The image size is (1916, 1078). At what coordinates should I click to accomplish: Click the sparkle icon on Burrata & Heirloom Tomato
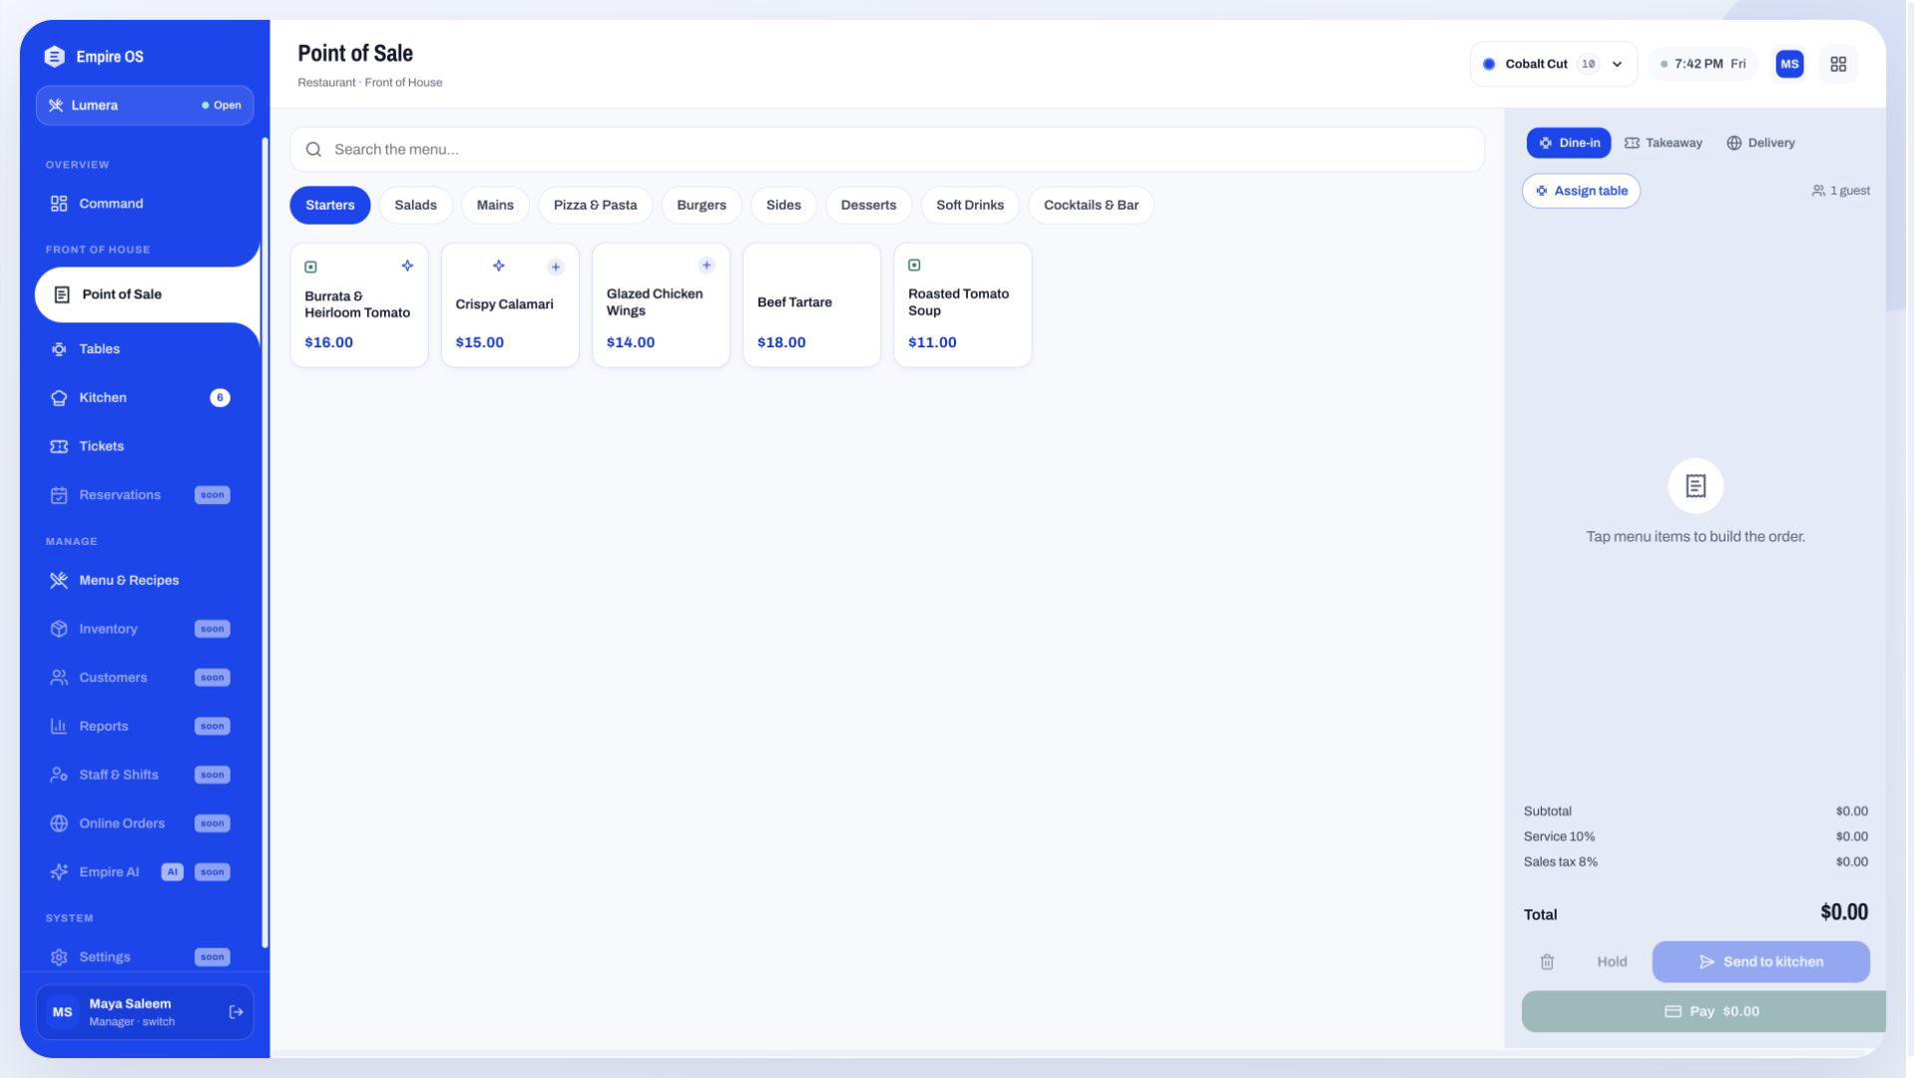pos(407,266)
